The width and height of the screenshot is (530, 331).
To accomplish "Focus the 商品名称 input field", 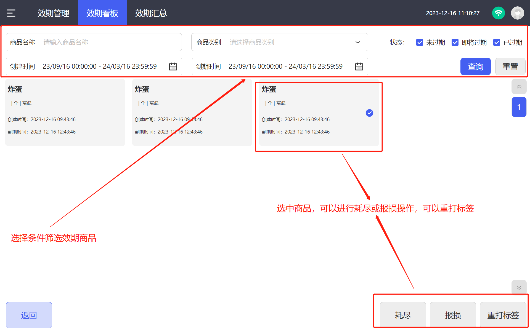I will (110, 42).
